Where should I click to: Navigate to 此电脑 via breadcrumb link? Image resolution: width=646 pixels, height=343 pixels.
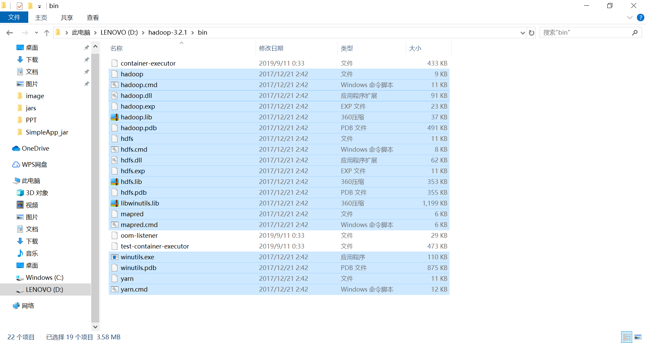tap(81, 32)
